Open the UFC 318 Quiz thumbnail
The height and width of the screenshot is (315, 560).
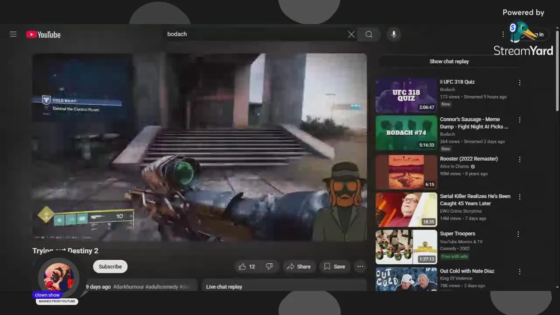tap(406, 95)
